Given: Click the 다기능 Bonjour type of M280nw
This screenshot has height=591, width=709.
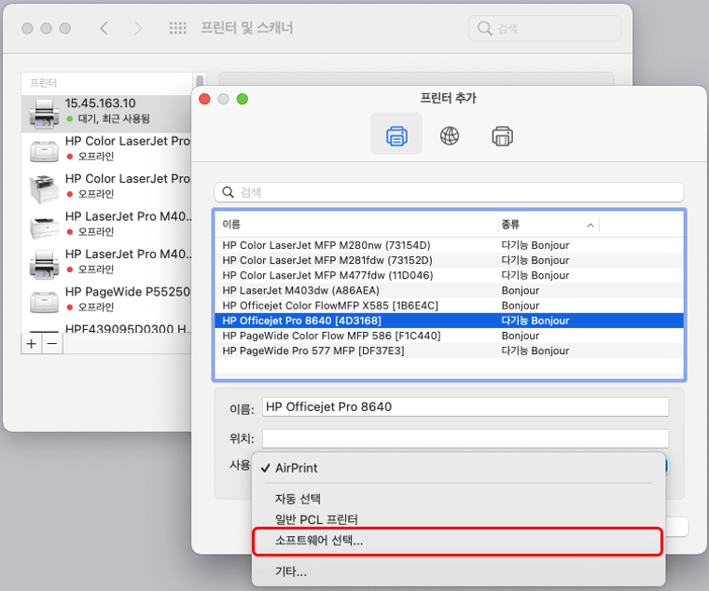Looking at the screenshot, I should [x=535, y=245].
